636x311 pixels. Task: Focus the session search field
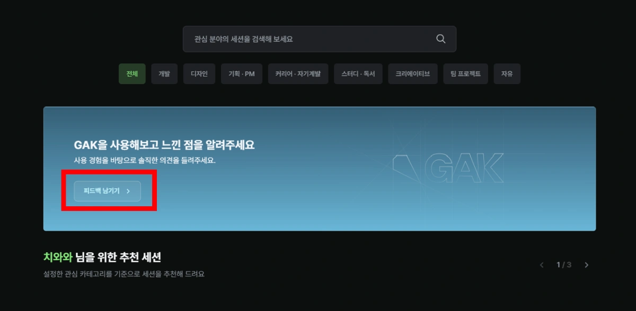tap(319, 39)
